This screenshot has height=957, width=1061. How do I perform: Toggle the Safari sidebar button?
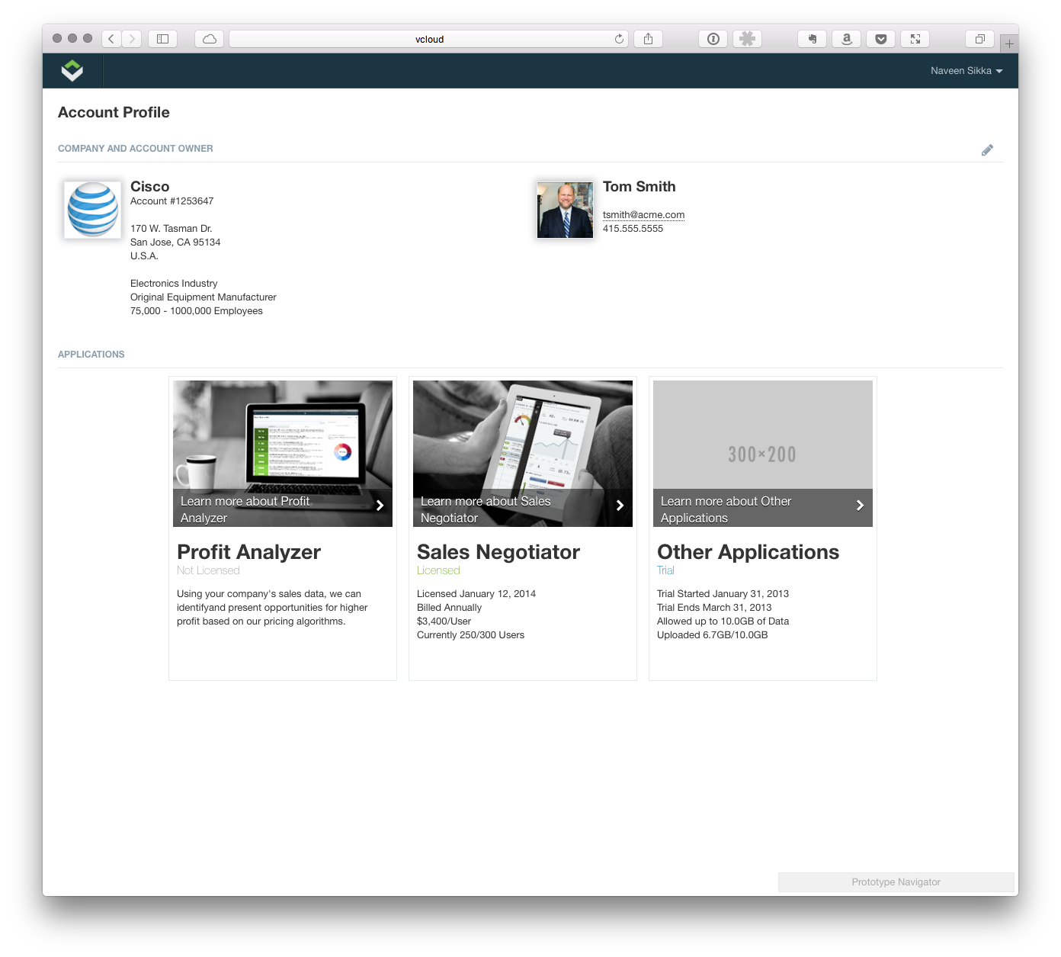coord(162,39)
